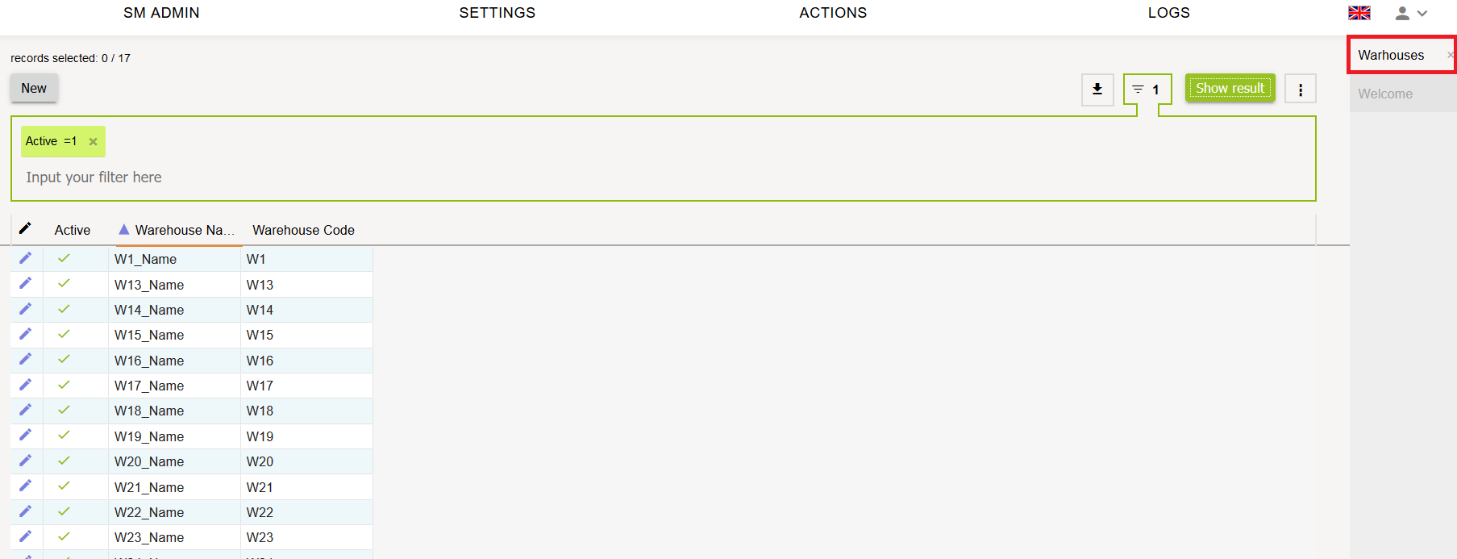The height and width of the screenshot is (559, 1457).
Task: Switch to the Welcome tab
Action: coord(1385,94)
